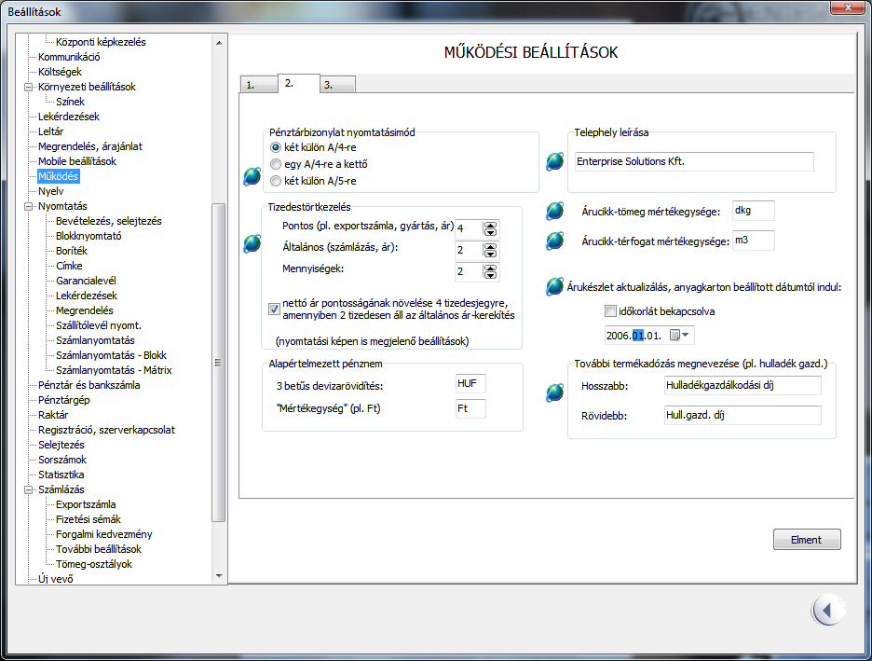Open Színek settings in tree
Image resolution: width=872 pixels, height=661 pixels.
[x=70, y=102]
